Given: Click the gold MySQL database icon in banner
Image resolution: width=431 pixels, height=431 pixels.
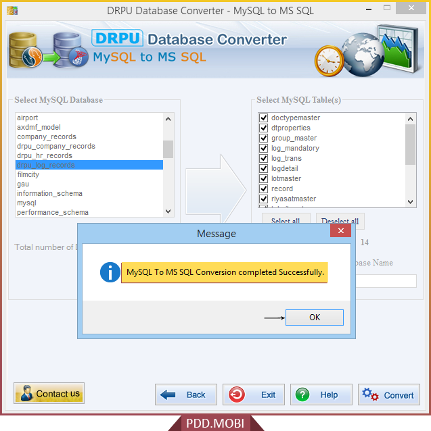Looking at the screenshot, I should pyautogui.click(x=25, y=50).
